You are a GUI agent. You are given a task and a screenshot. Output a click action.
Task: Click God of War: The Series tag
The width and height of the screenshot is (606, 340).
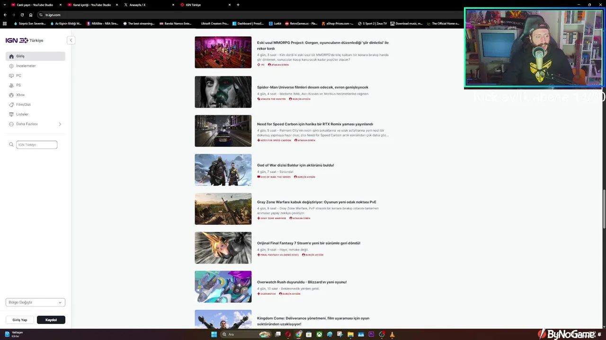[x=274, y=177]
